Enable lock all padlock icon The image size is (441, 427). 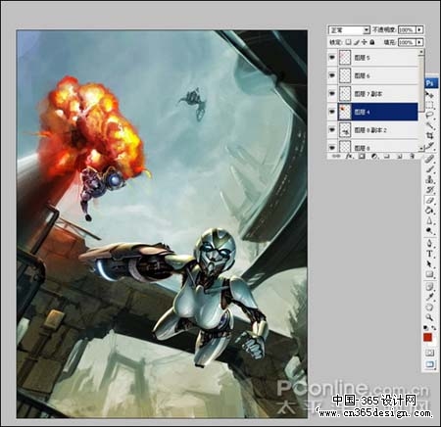[x=372, y=42]
